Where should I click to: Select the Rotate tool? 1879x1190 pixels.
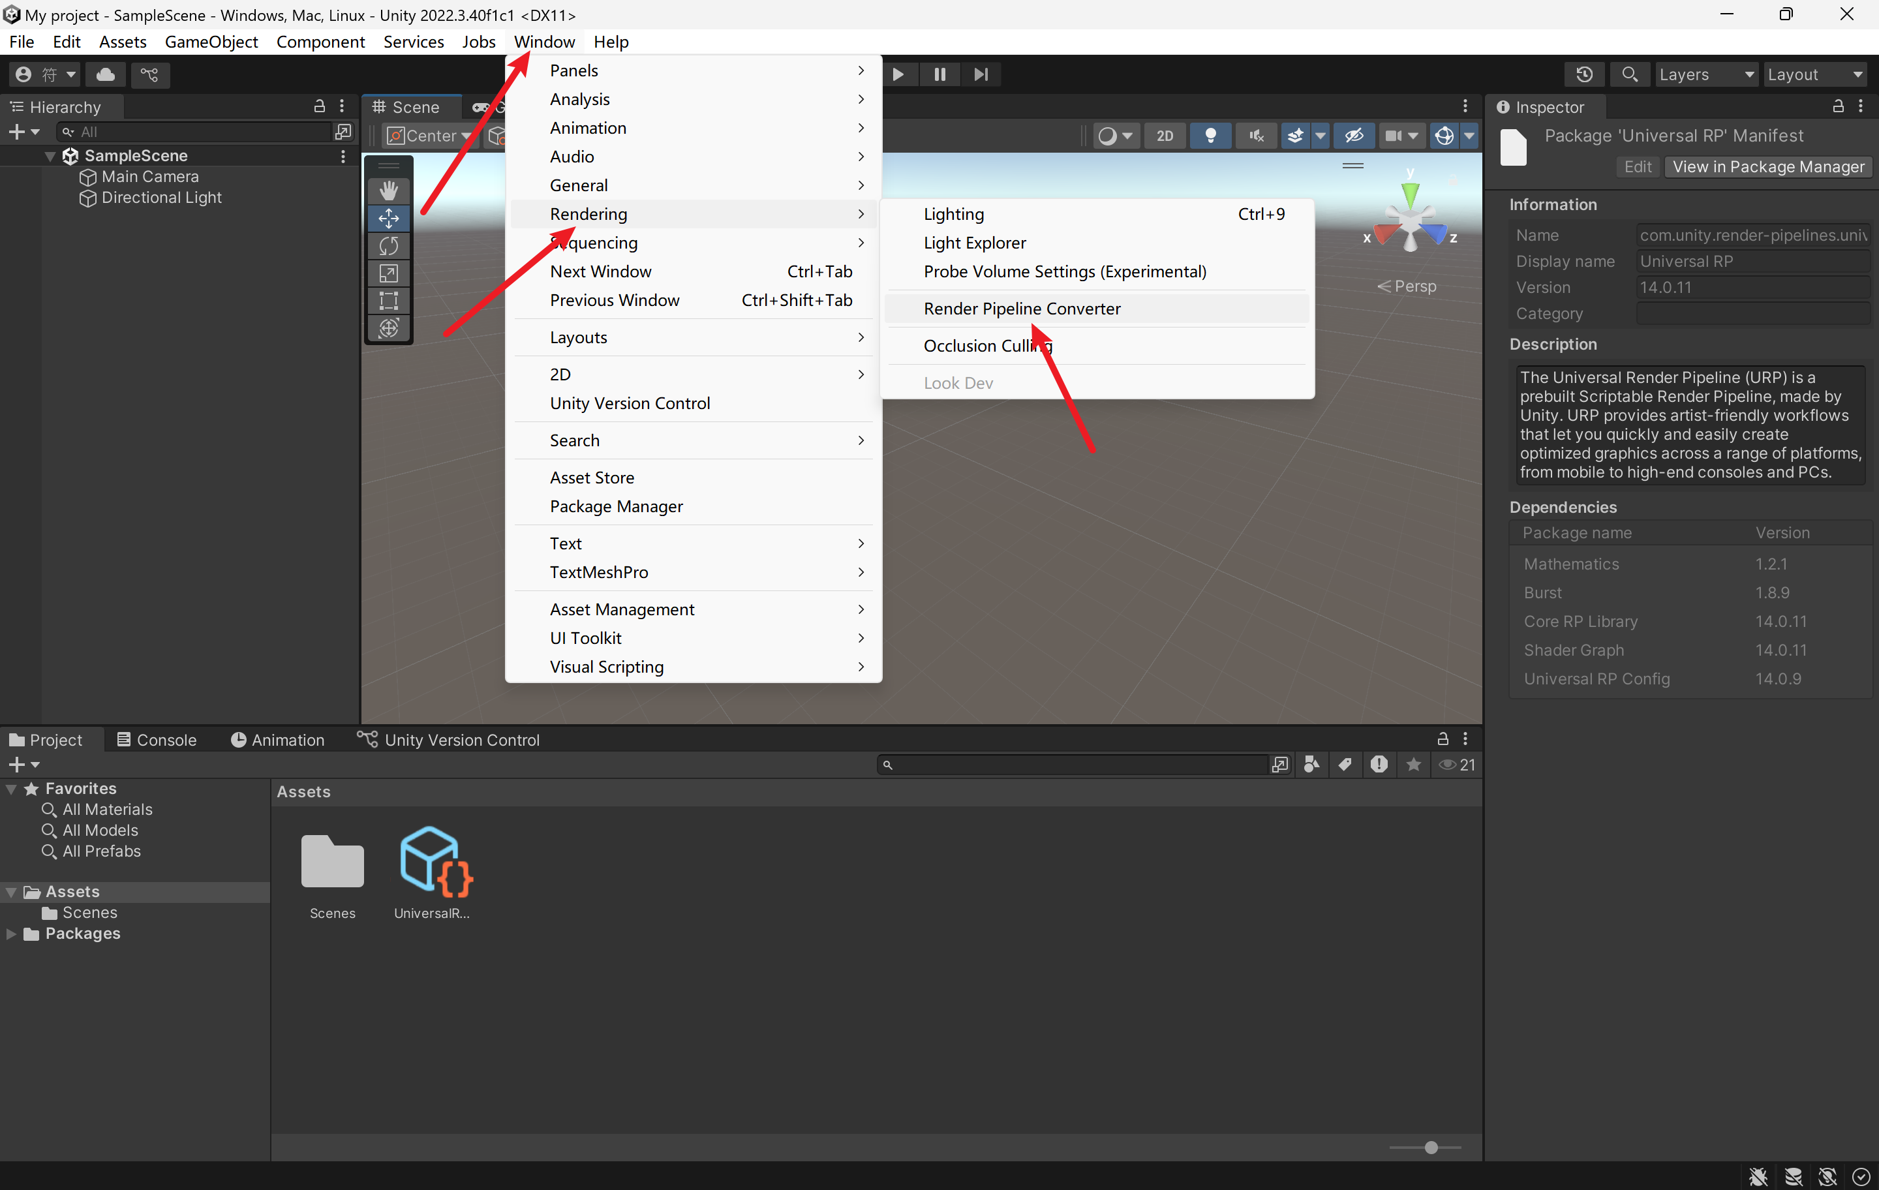coord(389,246)
